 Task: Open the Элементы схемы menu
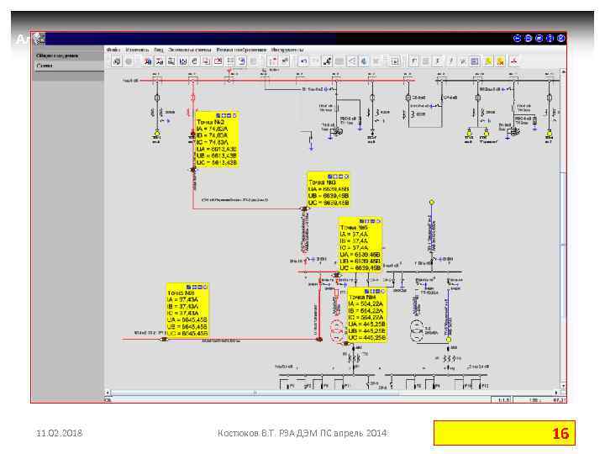(189, 50)
